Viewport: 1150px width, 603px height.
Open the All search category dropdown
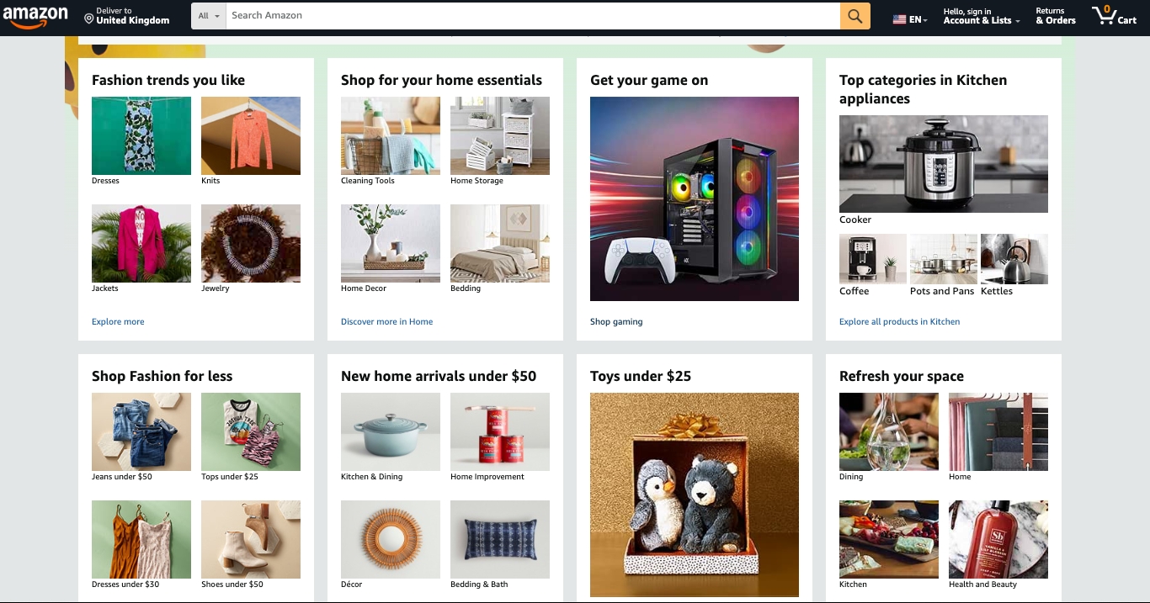coord(209,16)
